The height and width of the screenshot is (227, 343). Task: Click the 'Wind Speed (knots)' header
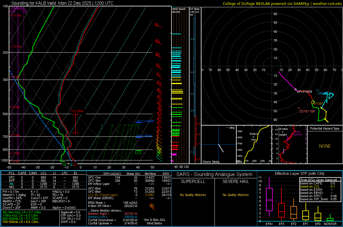tap(179, 10)
